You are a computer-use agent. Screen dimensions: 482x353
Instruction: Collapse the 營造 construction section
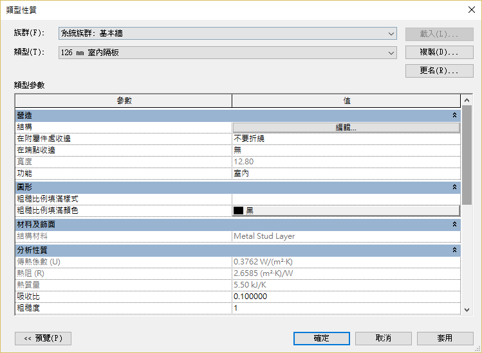[x=454, y=116]
